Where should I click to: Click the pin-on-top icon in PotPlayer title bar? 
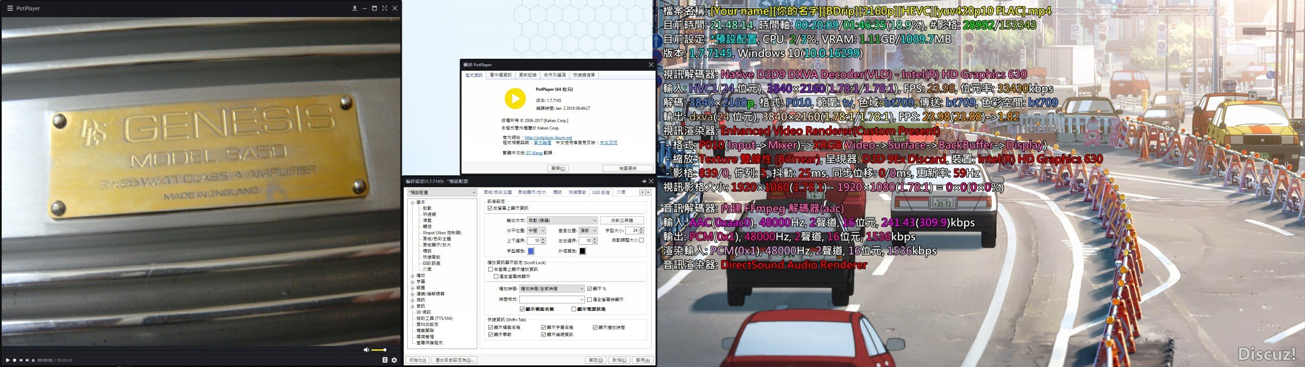[355, 8]
